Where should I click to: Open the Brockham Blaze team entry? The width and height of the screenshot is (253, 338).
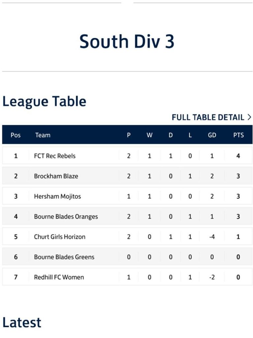coord(56,176)
